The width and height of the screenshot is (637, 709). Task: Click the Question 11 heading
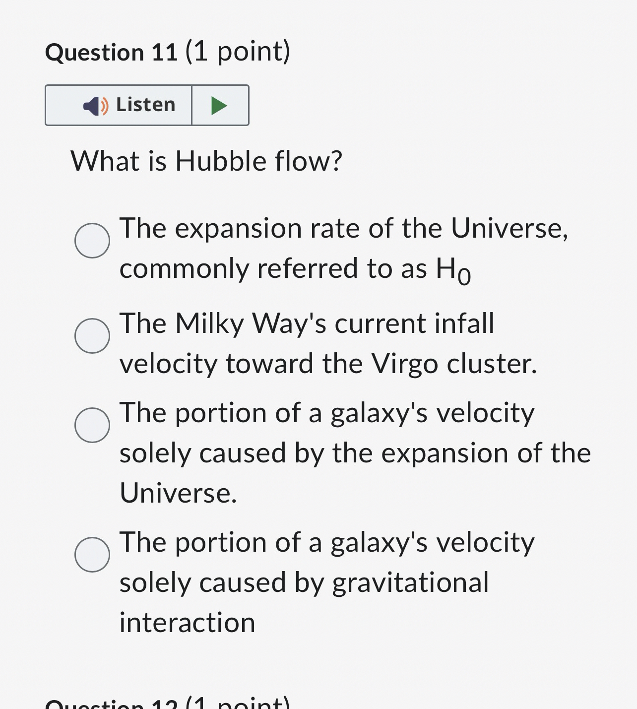pos(112,51)
